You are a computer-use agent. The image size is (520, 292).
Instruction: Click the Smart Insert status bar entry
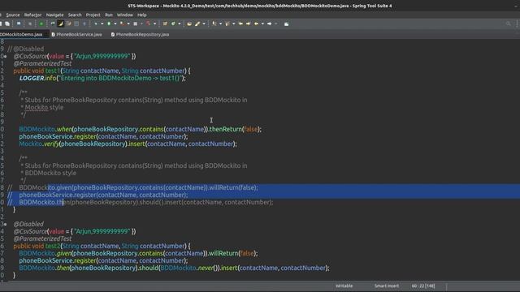point(387,286)
